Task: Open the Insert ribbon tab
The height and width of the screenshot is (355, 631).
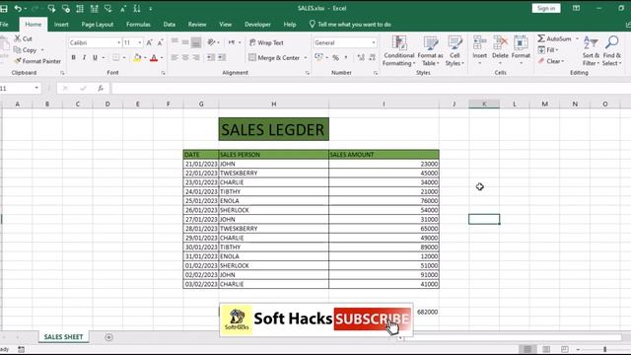Action: point(61,24)
